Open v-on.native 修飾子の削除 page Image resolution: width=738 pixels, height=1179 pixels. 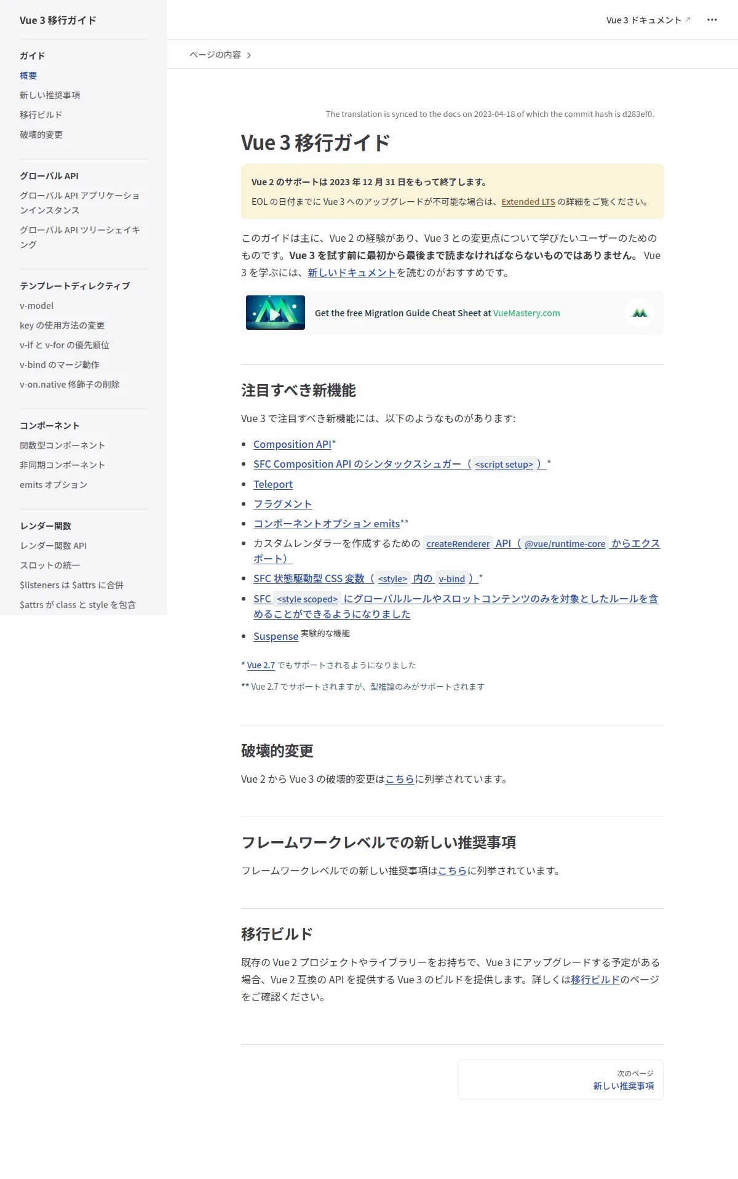69,385
